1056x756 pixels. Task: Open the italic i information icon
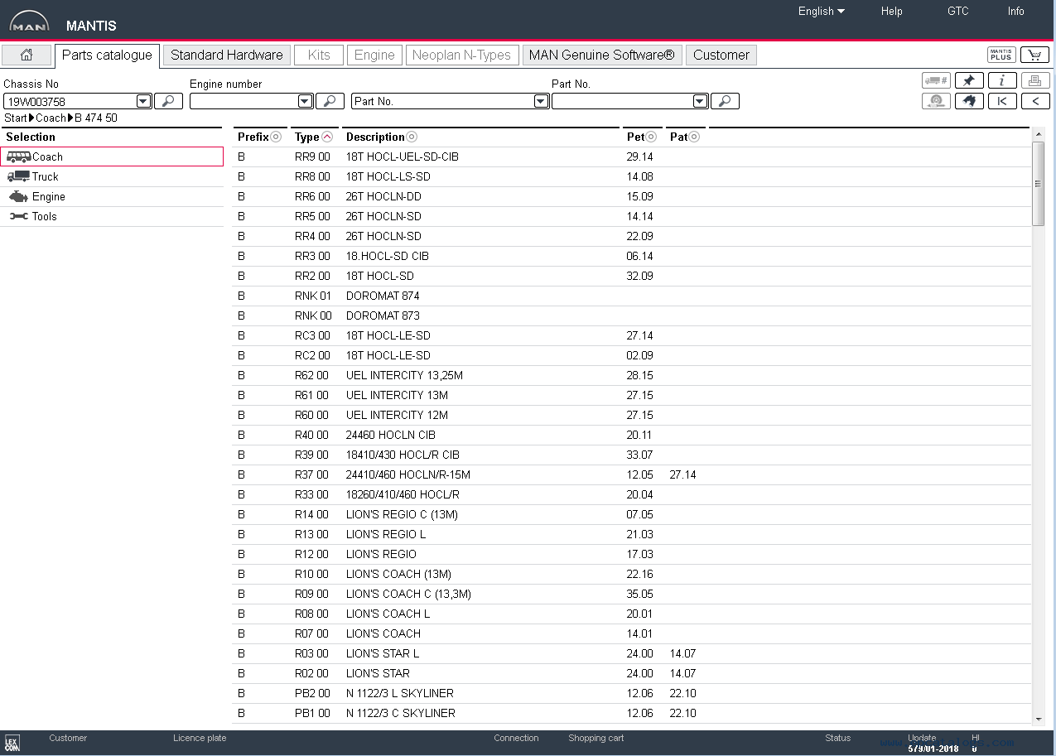point(1002,80)
